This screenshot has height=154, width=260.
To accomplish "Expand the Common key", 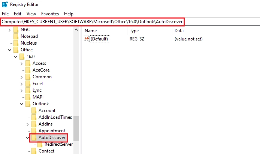I will pyautogui.click(x=22, y=77).
